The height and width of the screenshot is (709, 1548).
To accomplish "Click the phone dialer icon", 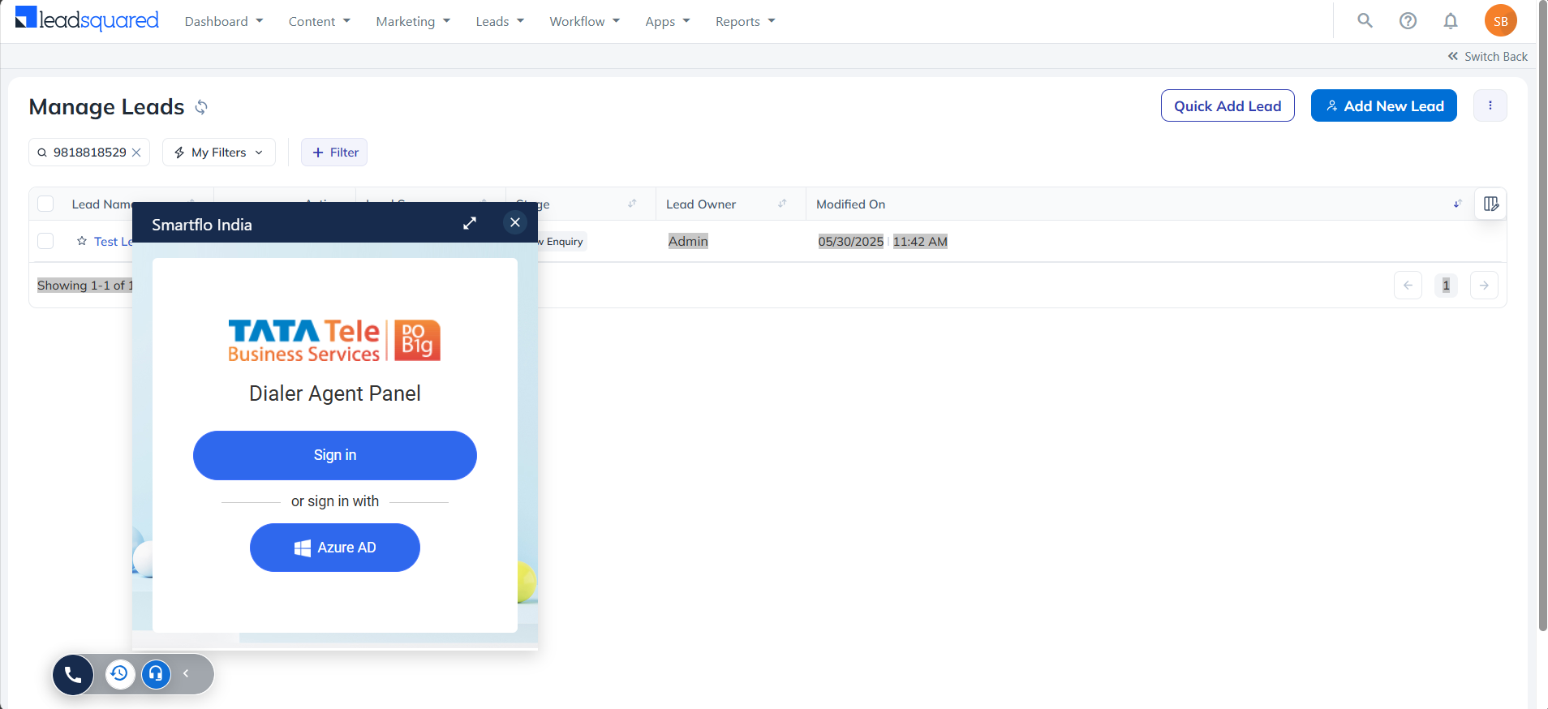I will pos(73,674).
